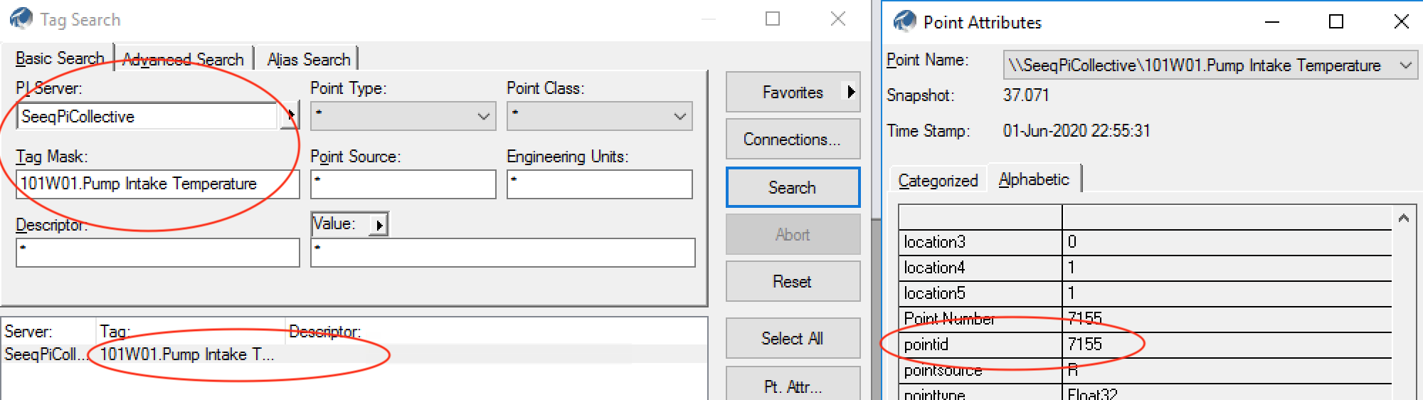
Task: Switch to the Advanced Search tab
Action: pyautogui.click(x=183, y=60)
